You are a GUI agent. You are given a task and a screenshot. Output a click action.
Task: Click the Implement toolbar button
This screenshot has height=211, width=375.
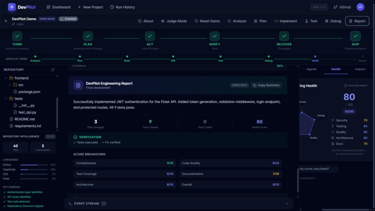(286, 21)
